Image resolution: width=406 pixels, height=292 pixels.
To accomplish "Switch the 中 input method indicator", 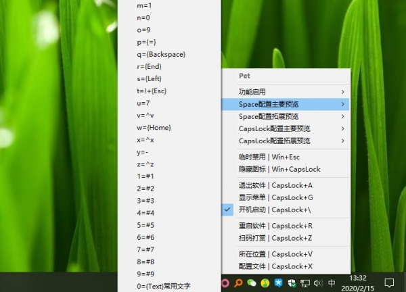I will point(332,283).
